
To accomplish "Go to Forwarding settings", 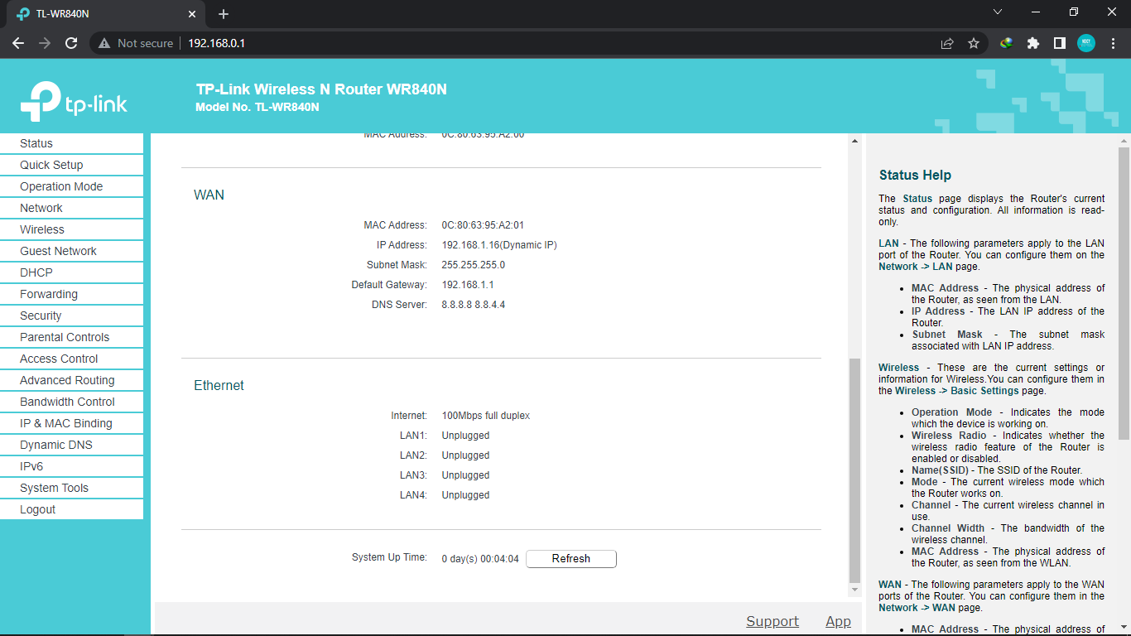I will (71, 294).
